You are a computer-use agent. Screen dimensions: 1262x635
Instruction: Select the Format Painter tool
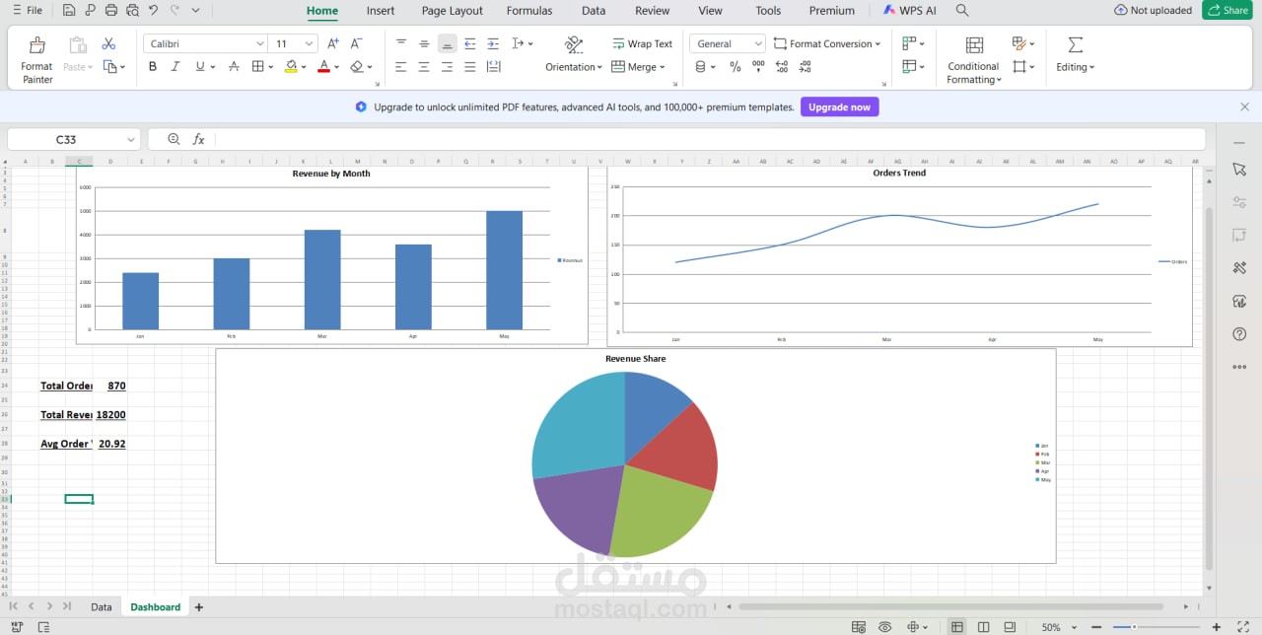pos(36,56)
